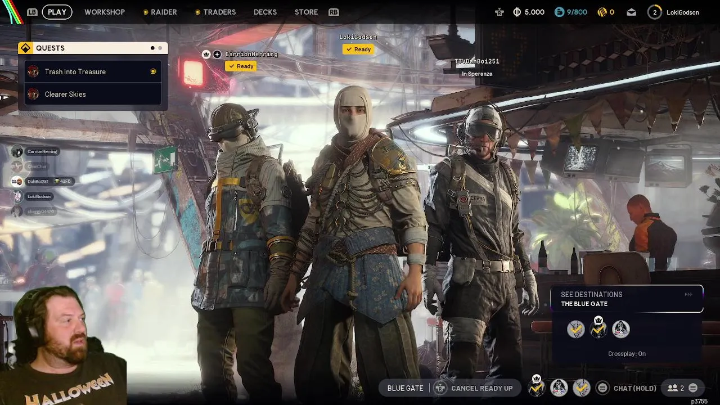Click the blue 9/800 currency icon
Screen dimensions: 720x405
(559, 12)
